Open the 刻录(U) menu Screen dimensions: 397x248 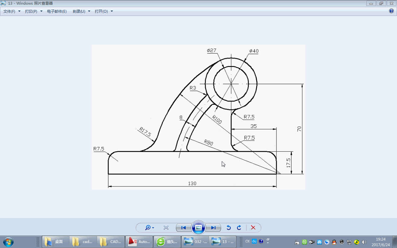[79, 11]
